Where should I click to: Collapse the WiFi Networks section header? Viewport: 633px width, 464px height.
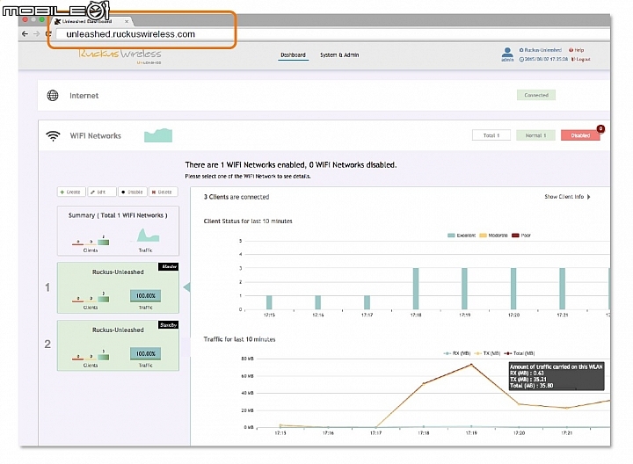click(324, 135)
